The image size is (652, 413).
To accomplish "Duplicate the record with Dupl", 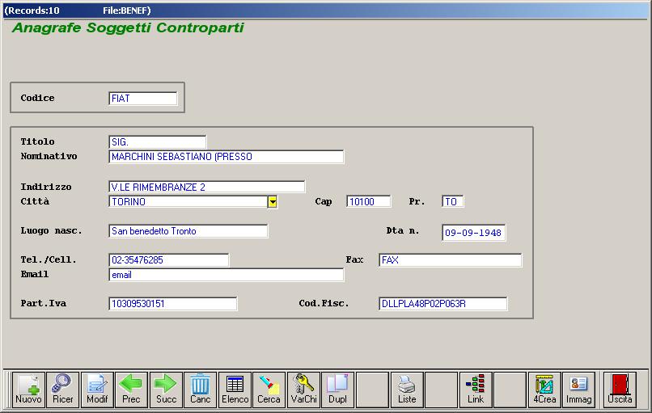I will click(337, 390).
